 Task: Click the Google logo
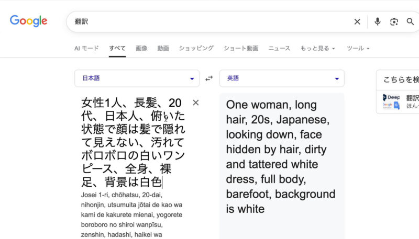pyautogui.click(x=29, y=21)
